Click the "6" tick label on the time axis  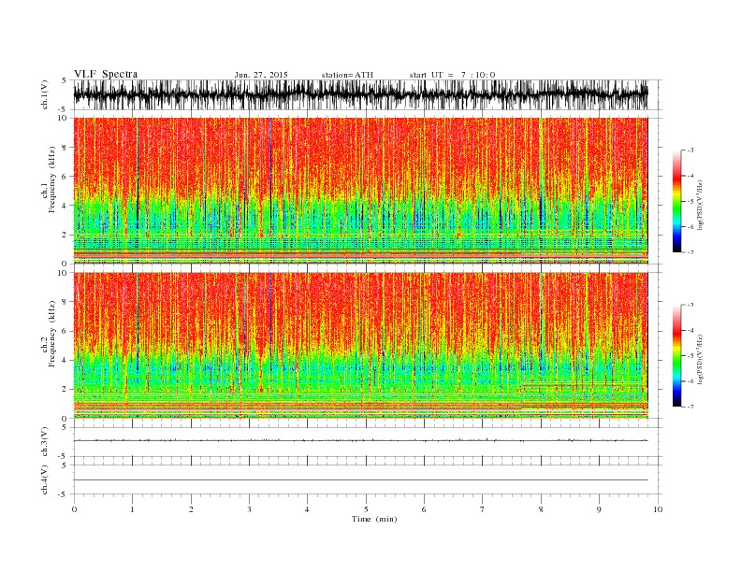424,509
